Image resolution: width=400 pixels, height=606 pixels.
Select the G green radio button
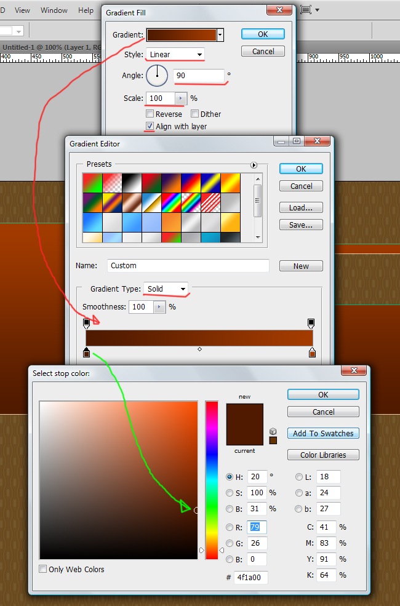(229, 543)
